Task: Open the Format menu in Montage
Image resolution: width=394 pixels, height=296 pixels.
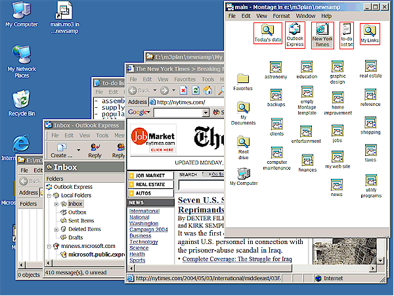Action: [x=281, y=16]
